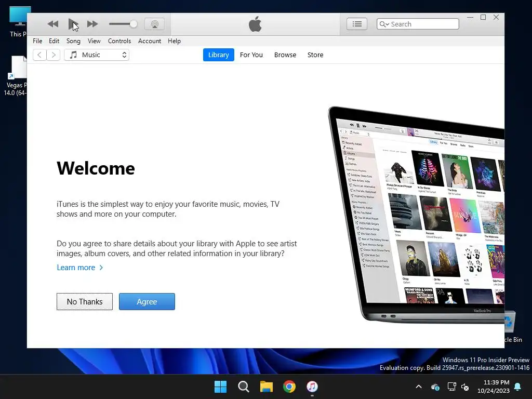
Task: Click the OneDrive cloud tray icon
Action: pyautogui.click(x=435, y=387)
